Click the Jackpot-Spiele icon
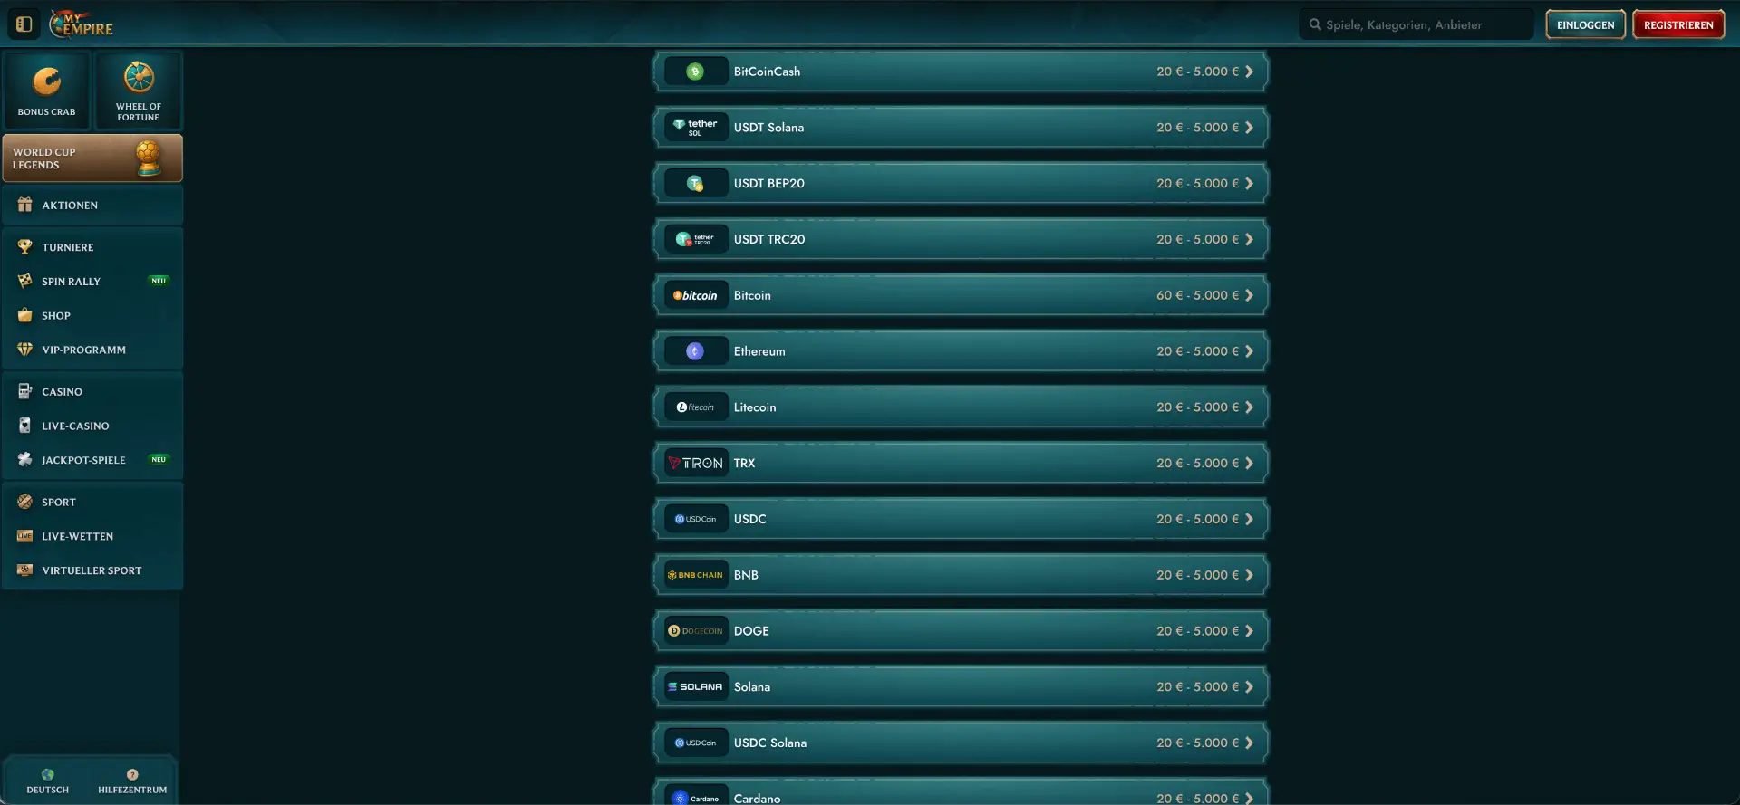This screenshot has width=1740, height=805. point(25,460)
